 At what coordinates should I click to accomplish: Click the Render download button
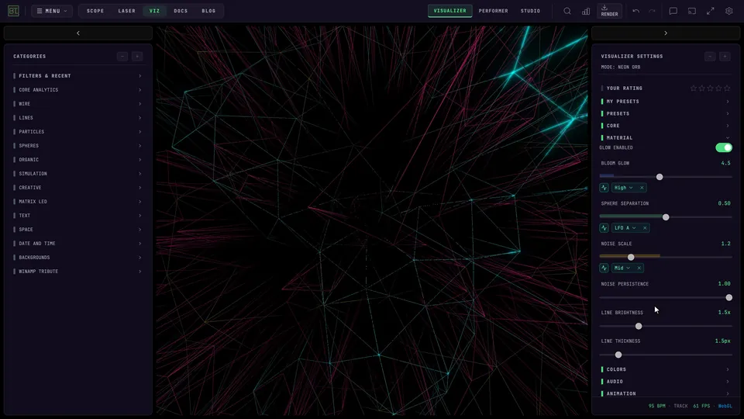click(609, 11)
